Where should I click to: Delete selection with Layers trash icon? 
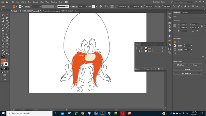click(x=162, y=69)
